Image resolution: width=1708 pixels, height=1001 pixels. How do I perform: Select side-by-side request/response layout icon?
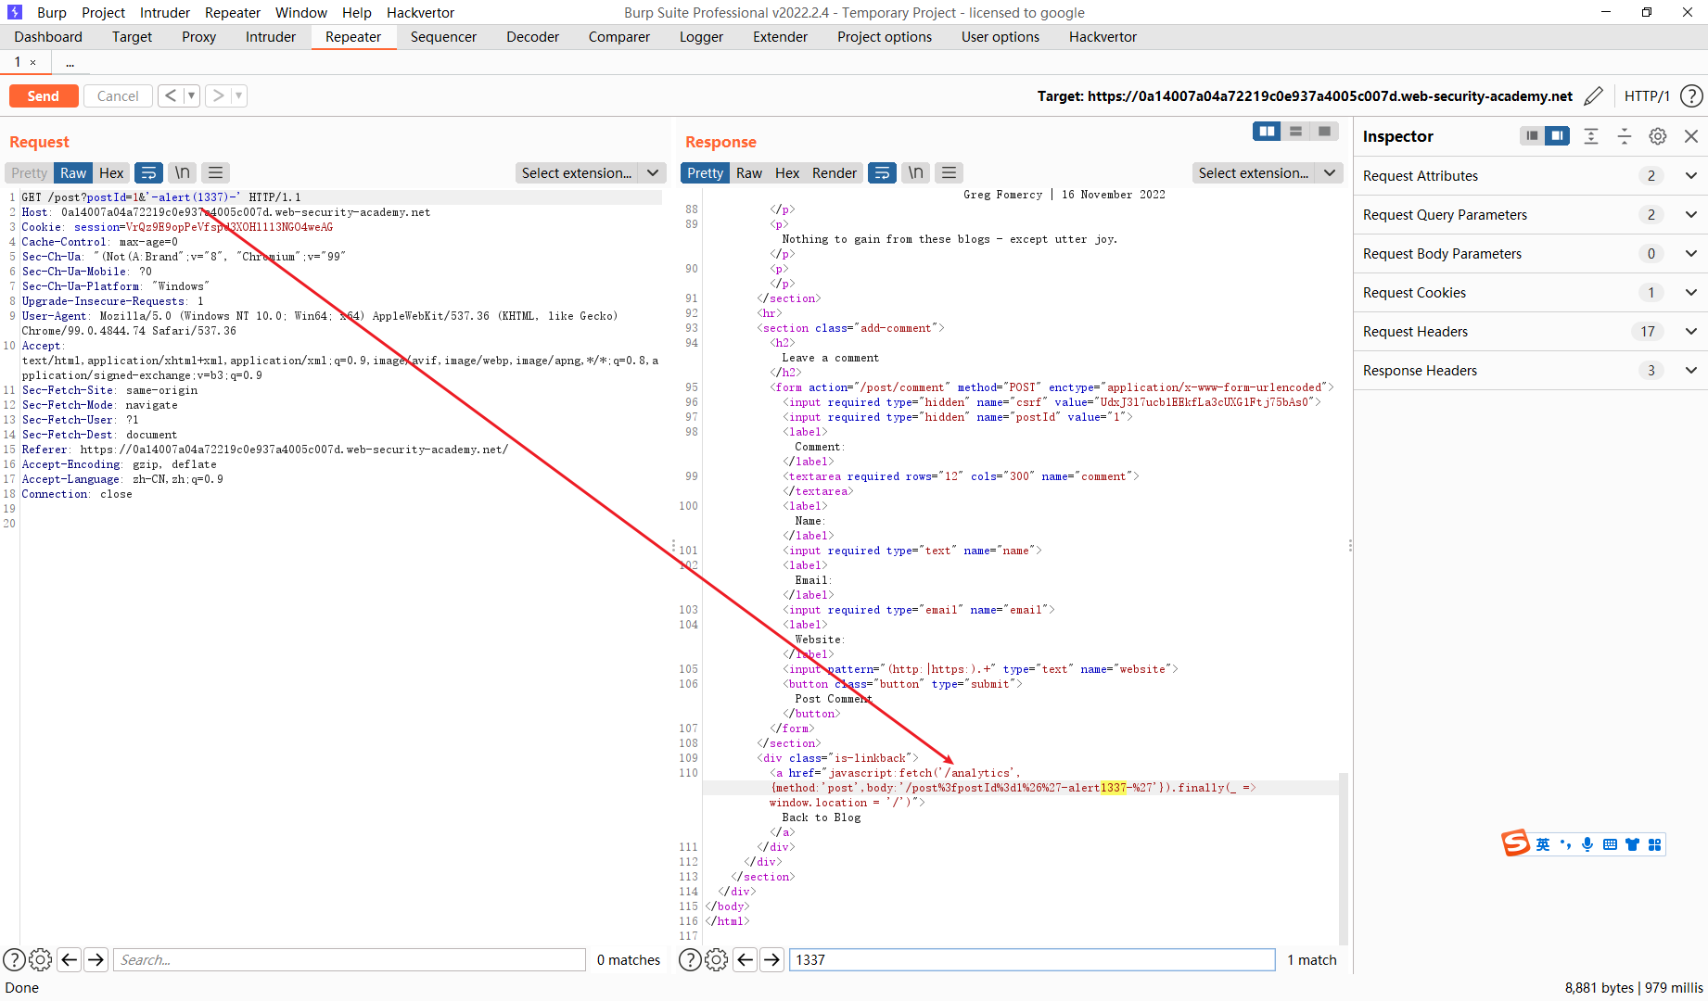tap(1267, 132)
